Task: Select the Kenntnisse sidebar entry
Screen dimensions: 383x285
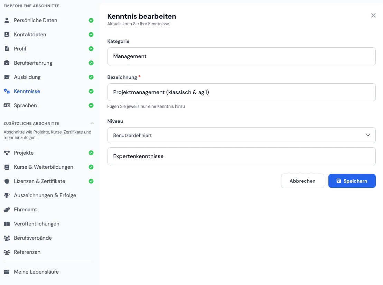Action: (49, 91)
